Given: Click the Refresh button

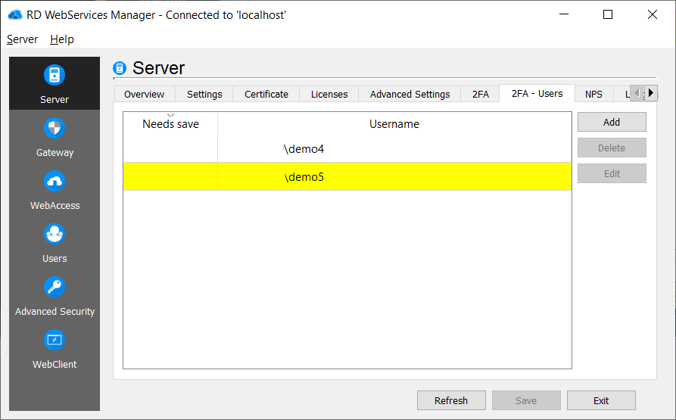Looking at the screenshot, I should [x=451, y=400].
